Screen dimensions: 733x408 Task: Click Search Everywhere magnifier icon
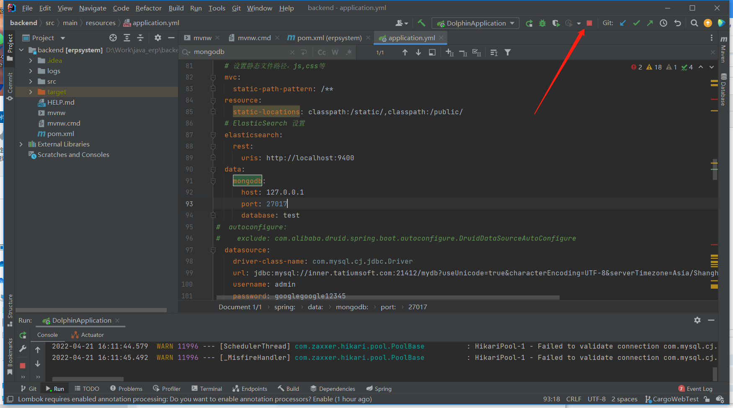click(x=694, y=23)
